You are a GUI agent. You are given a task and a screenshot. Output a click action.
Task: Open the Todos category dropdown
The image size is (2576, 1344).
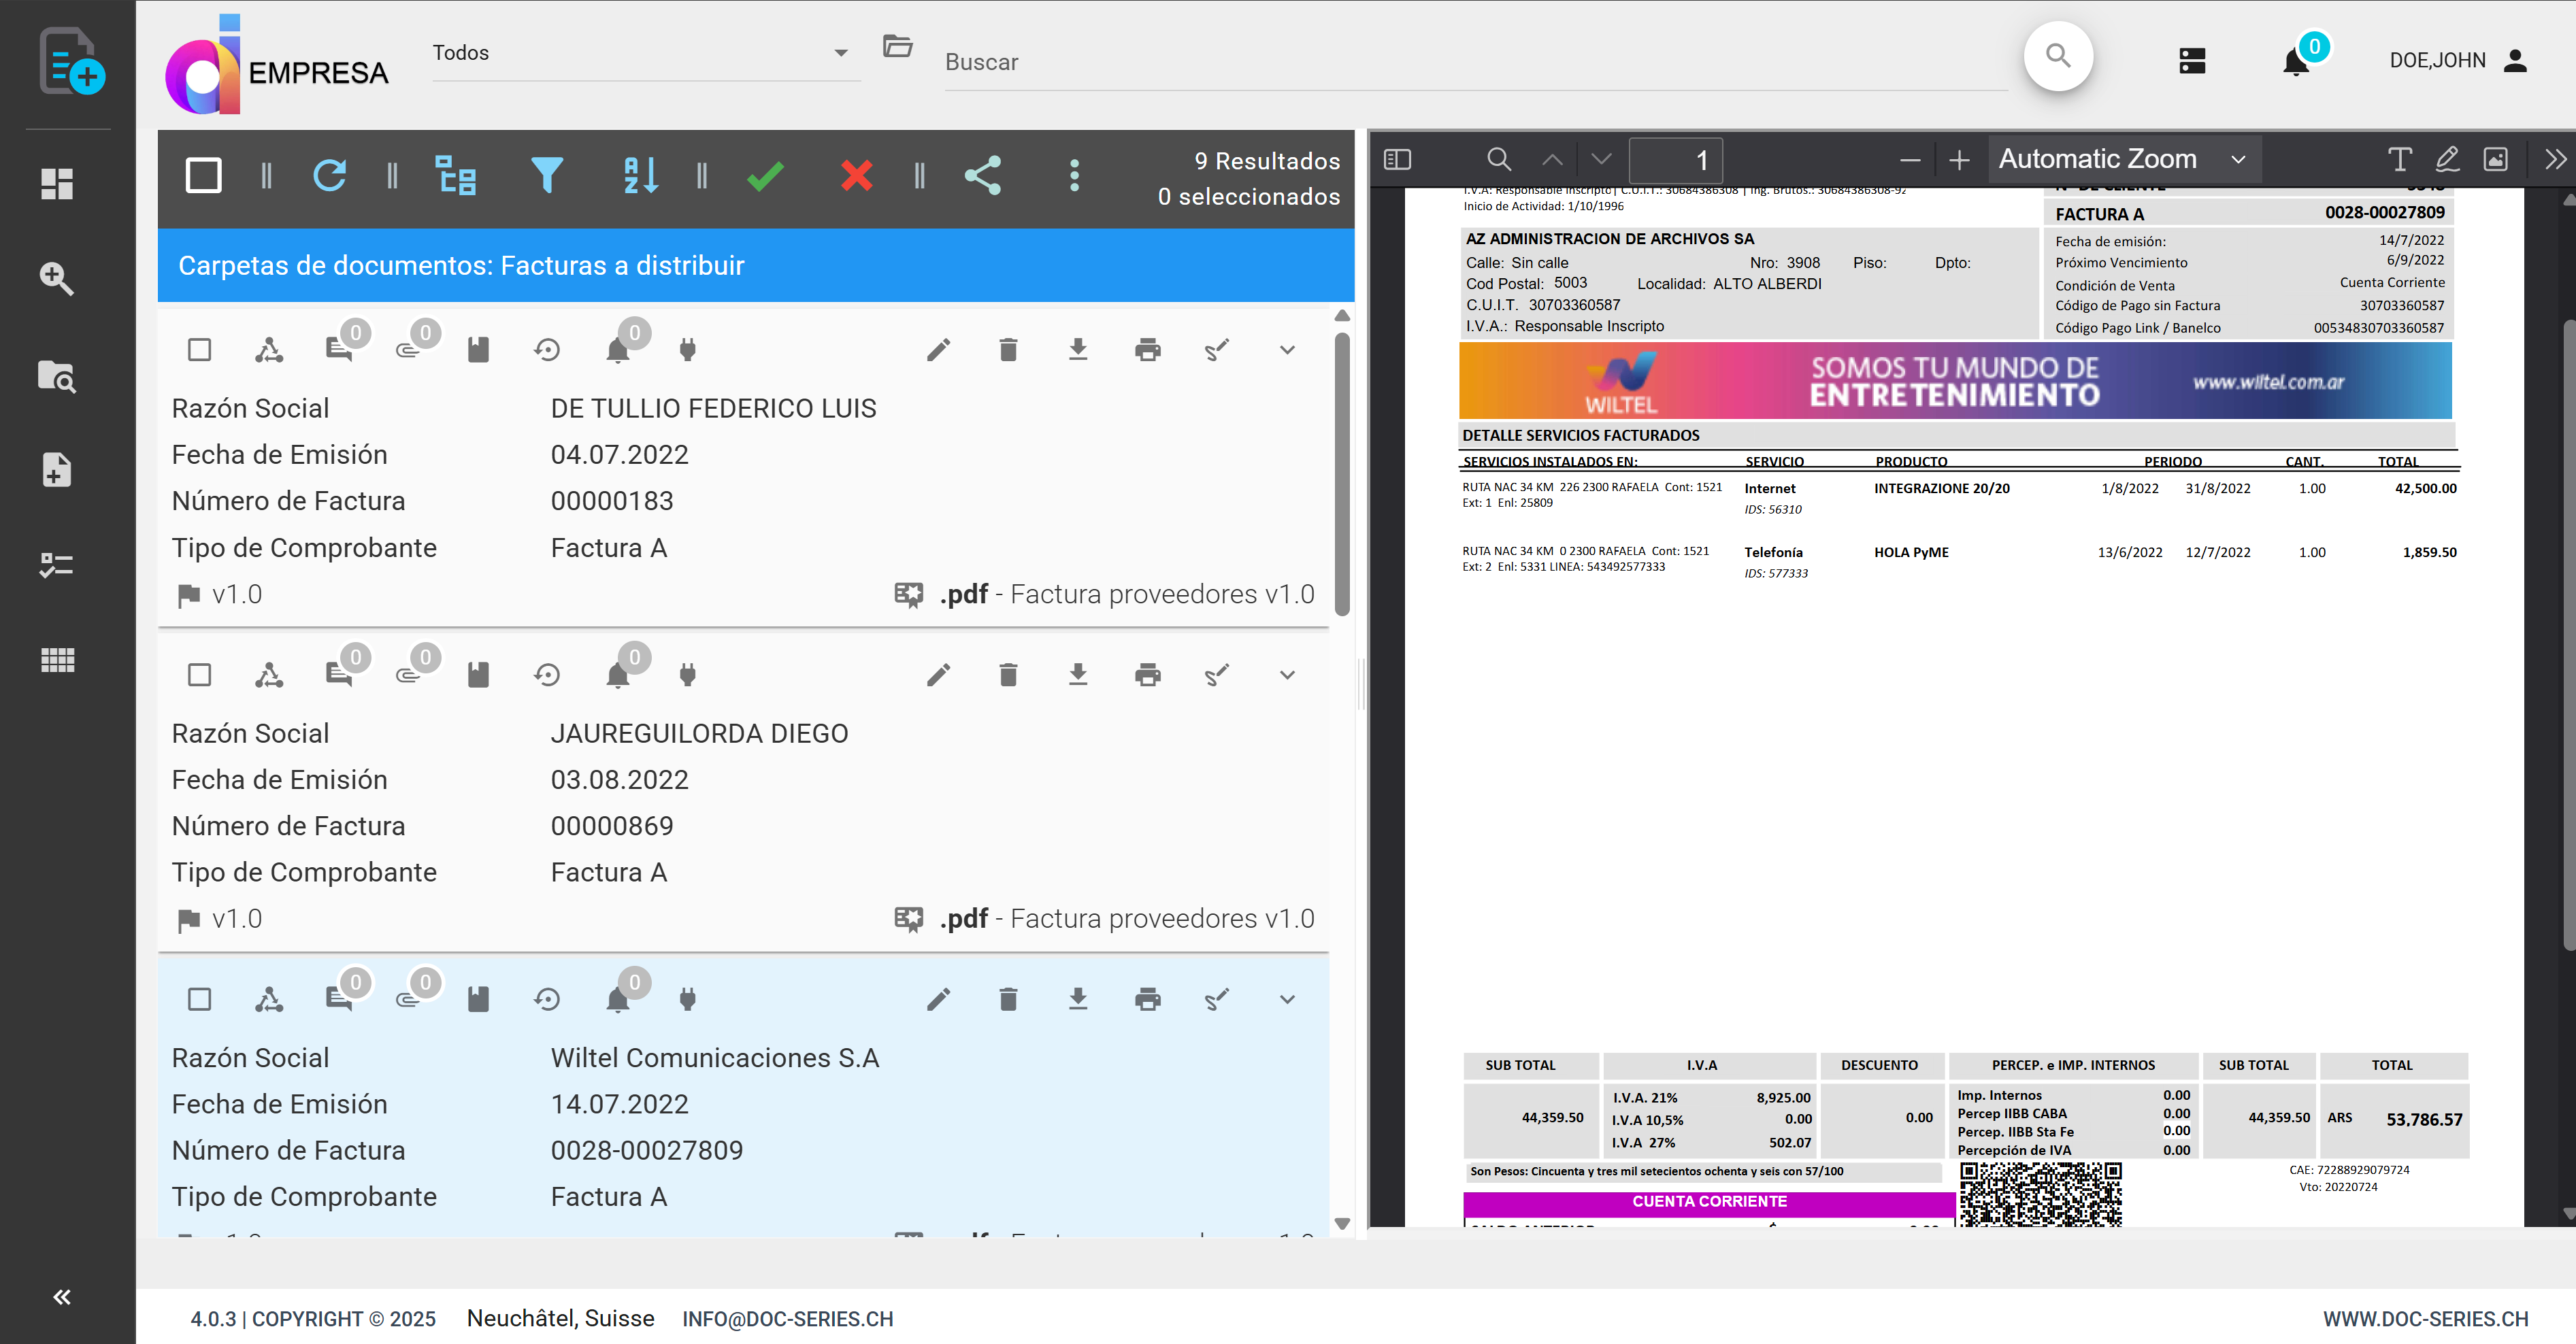click(x=646, y=54)
